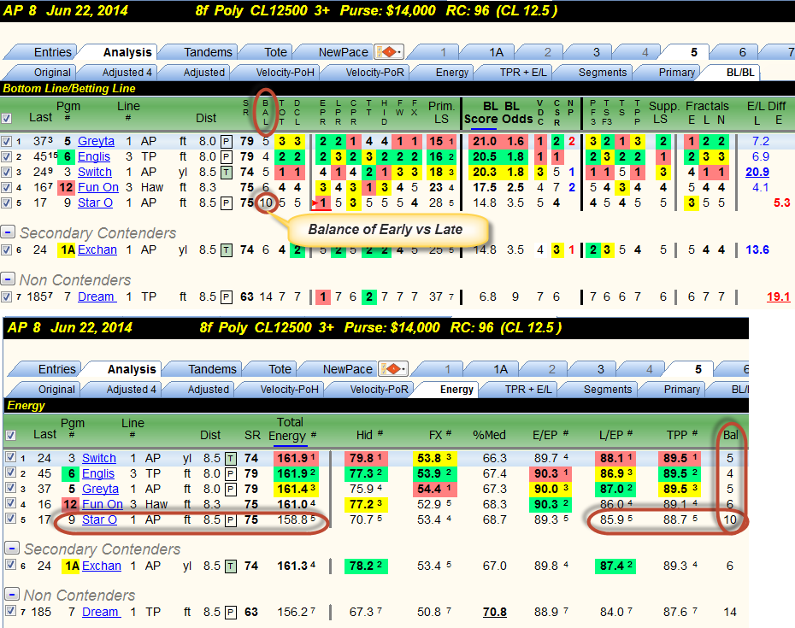Click boxed P marker in Dream row, BL/BL panel
Image resolution: width=795 pixels, height=628 pixels.
227,296
